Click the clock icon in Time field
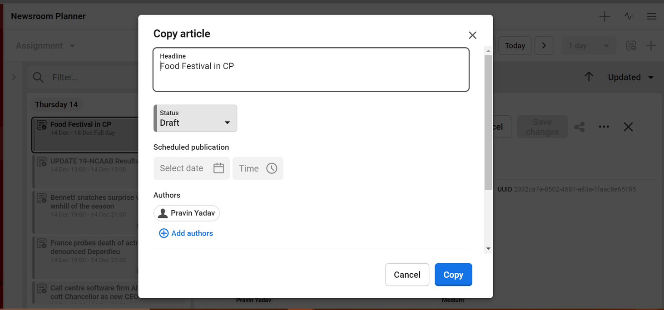This screenshot has width=664, height=310. coord(272,168)
